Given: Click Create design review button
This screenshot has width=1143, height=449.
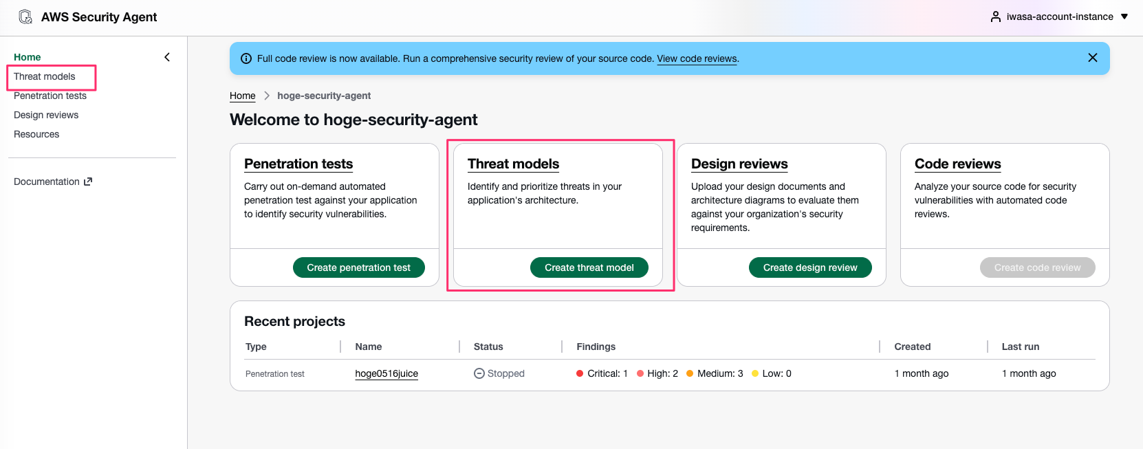Looking at the screenshot, I should pyautogui.click(x=810, y=267).
